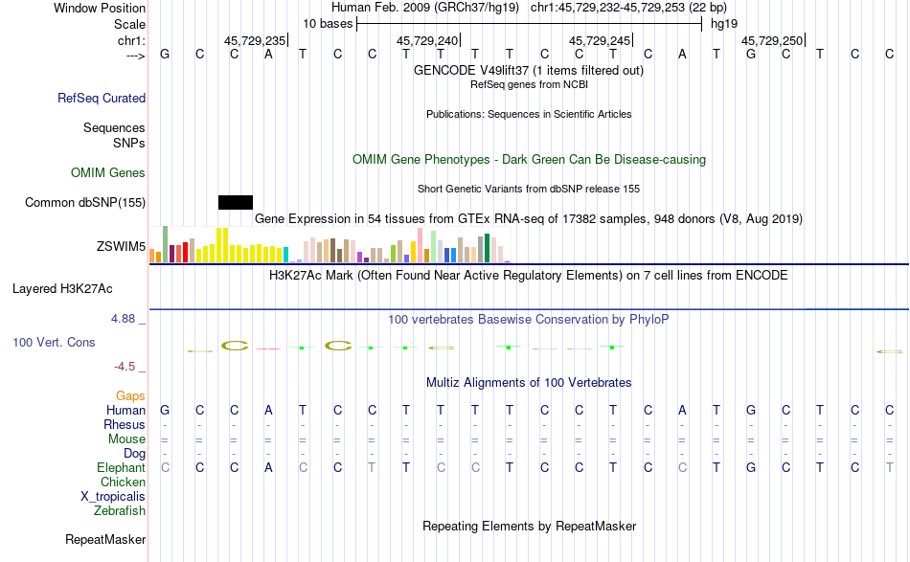This screenshot has height=562, width=910.
Task: Open the ZSWIM5 gene expression label
Action: [x=122, y=246]
